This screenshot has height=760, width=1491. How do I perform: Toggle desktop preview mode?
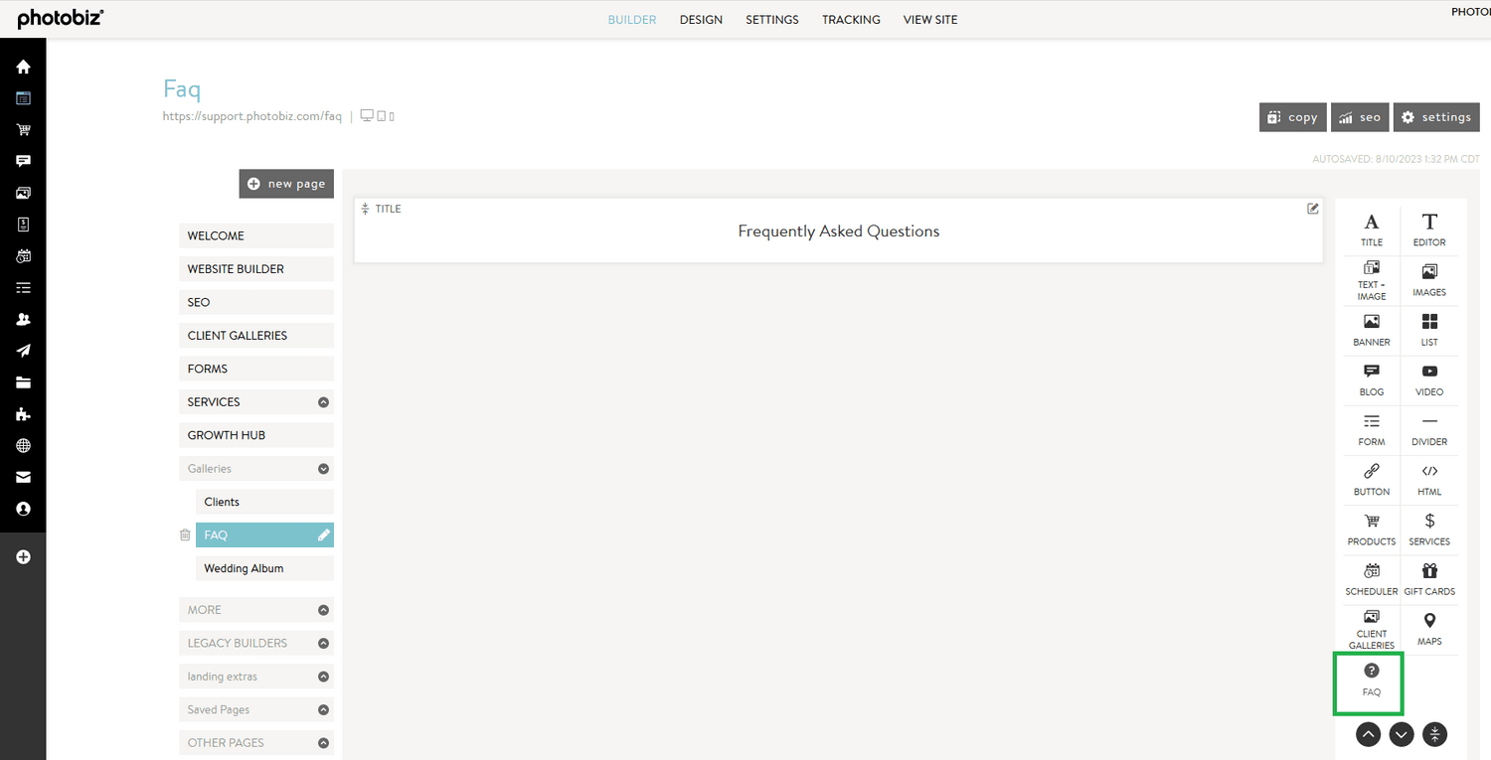367,115
